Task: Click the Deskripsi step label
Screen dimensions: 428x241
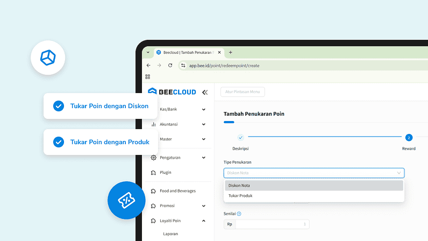Action: 240,148
